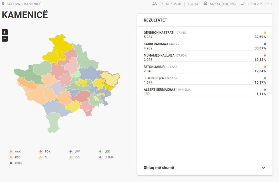
Task: Select the LVV legend entry
Action: pyautogui.click(x=71, y=151)
